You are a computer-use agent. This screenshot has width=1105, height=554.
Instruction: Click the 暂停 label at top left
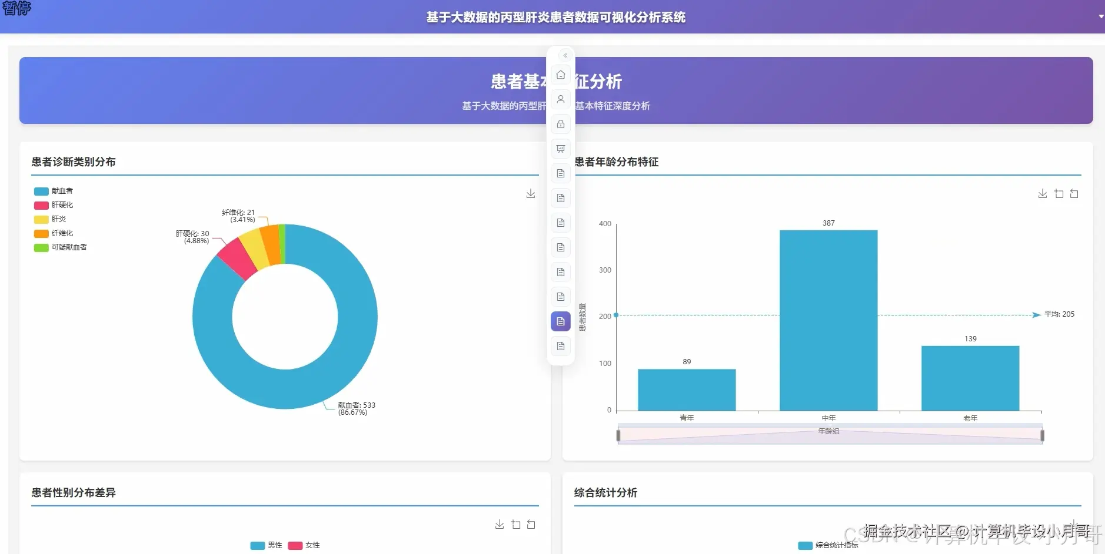16,9
